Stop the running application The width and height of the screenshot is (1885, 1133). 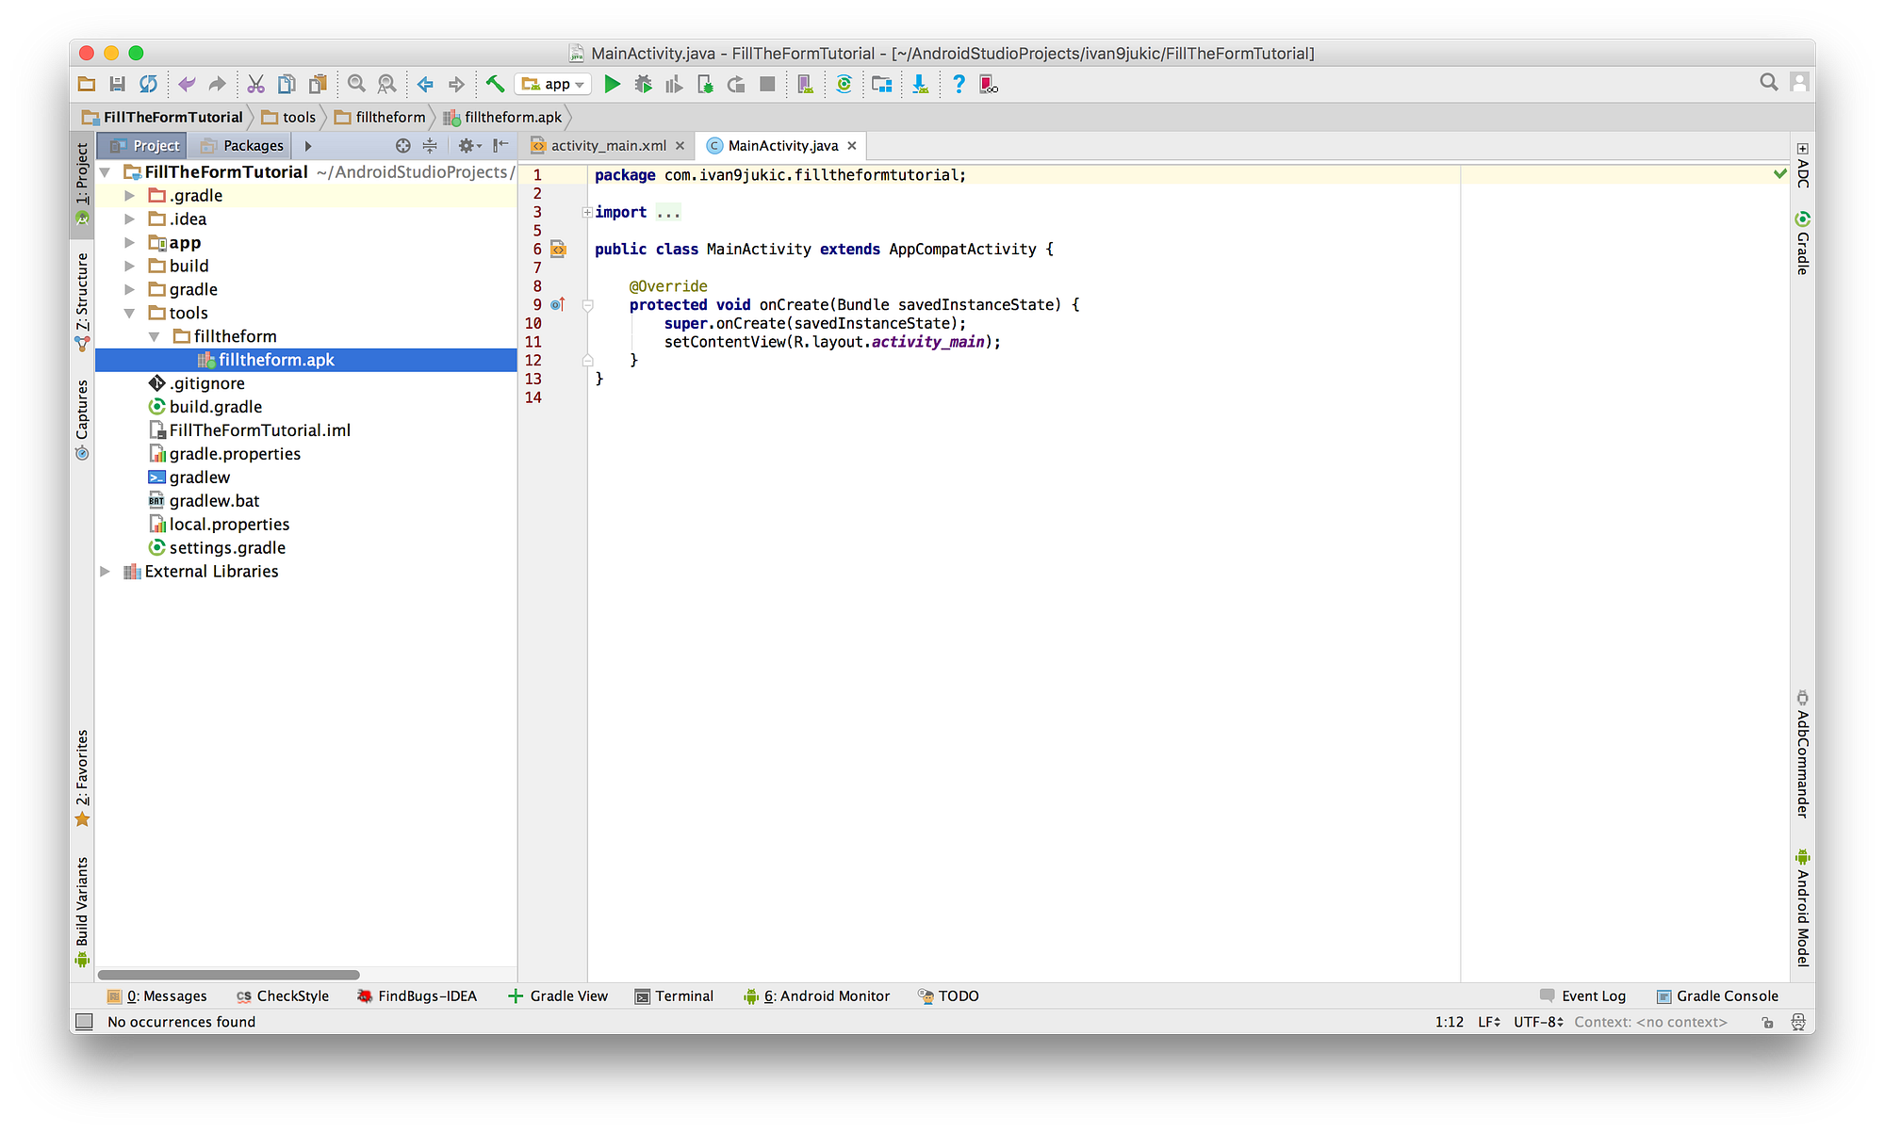(767, 84)
